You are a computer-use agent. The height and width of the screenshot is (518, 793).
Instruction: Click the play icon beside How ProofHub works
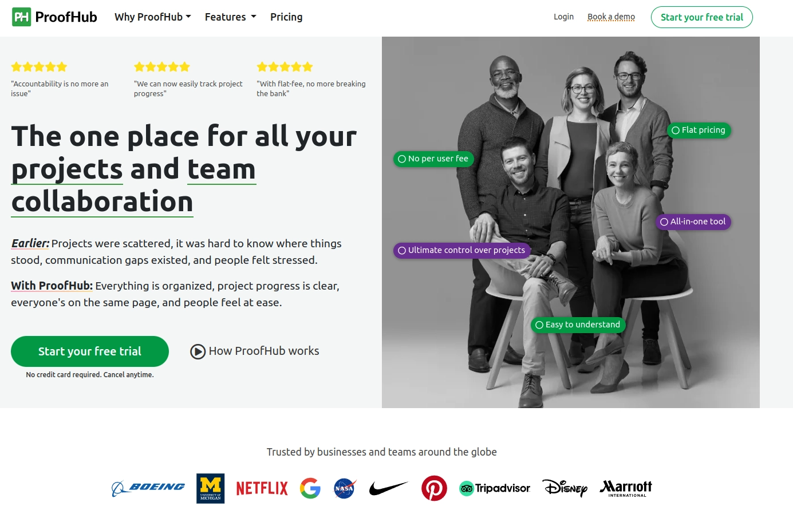[x=197, y=351]
